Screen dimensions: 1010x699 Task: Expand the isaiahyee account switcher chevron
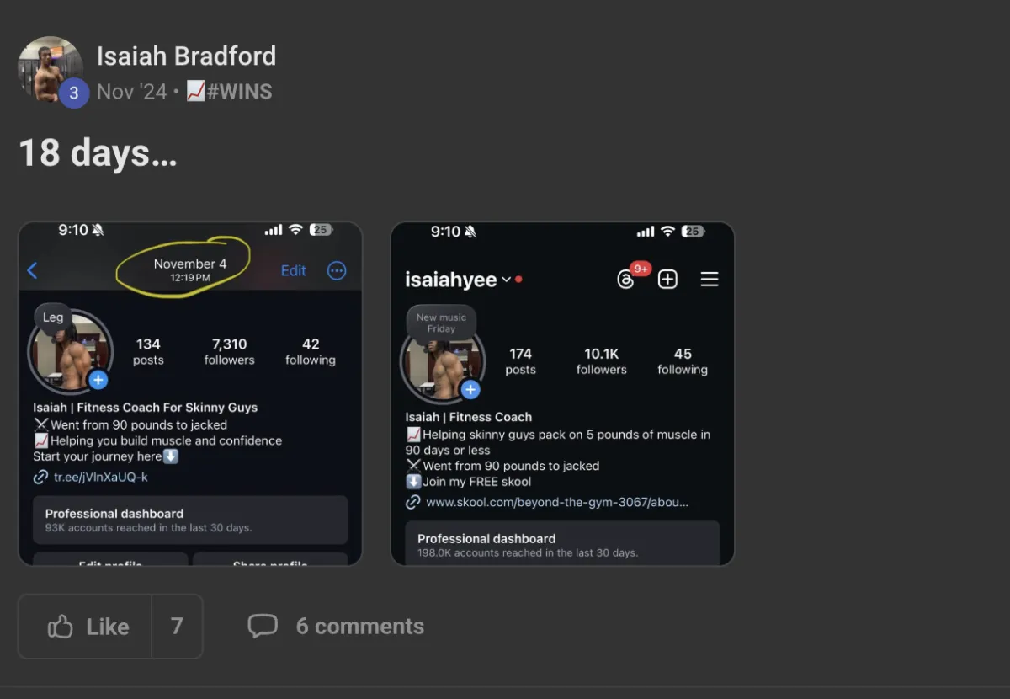point(506,280)
